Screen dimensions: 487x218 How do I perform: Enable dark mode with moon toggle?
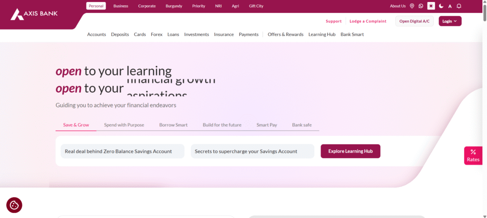coord(441,6)
